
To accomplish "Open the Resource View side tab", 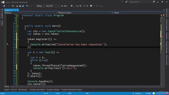I will click(x=167, y=60).
